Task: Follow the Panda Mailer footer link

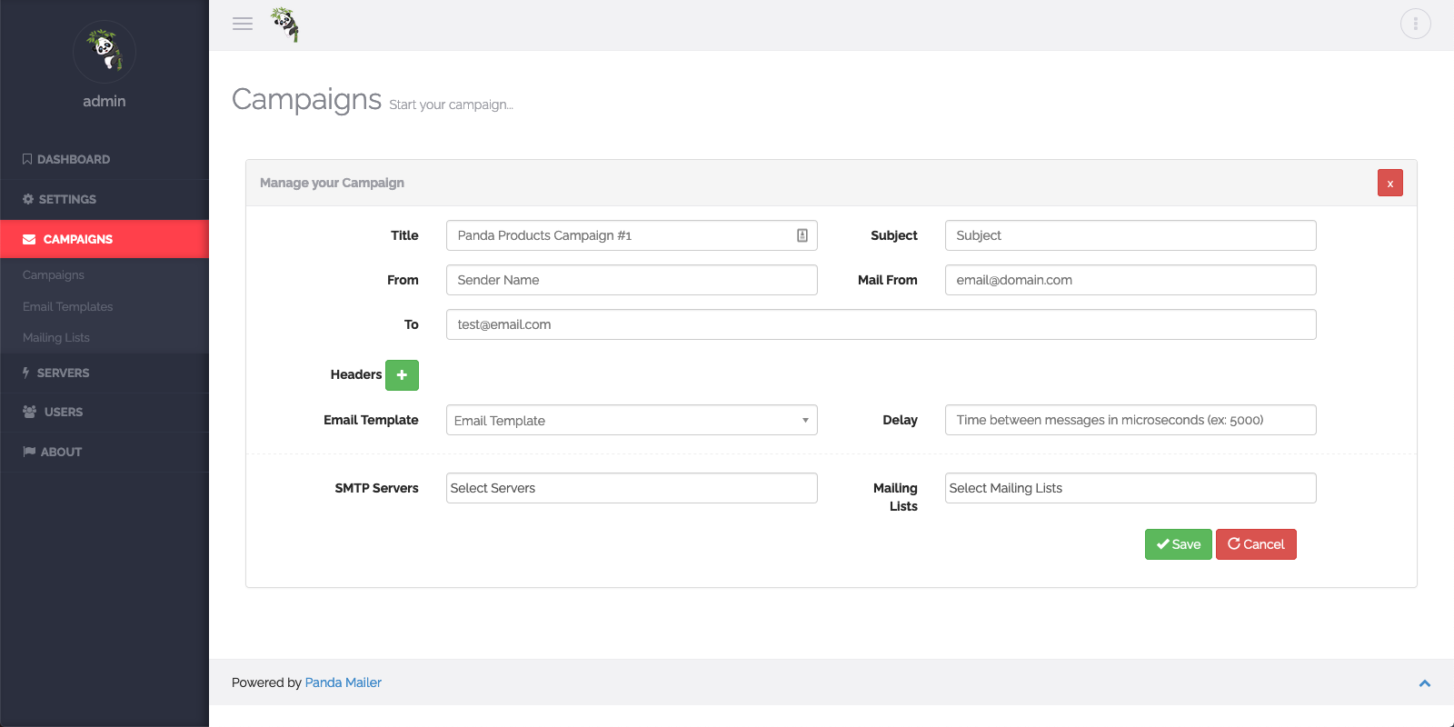Action: click(343, 682)
